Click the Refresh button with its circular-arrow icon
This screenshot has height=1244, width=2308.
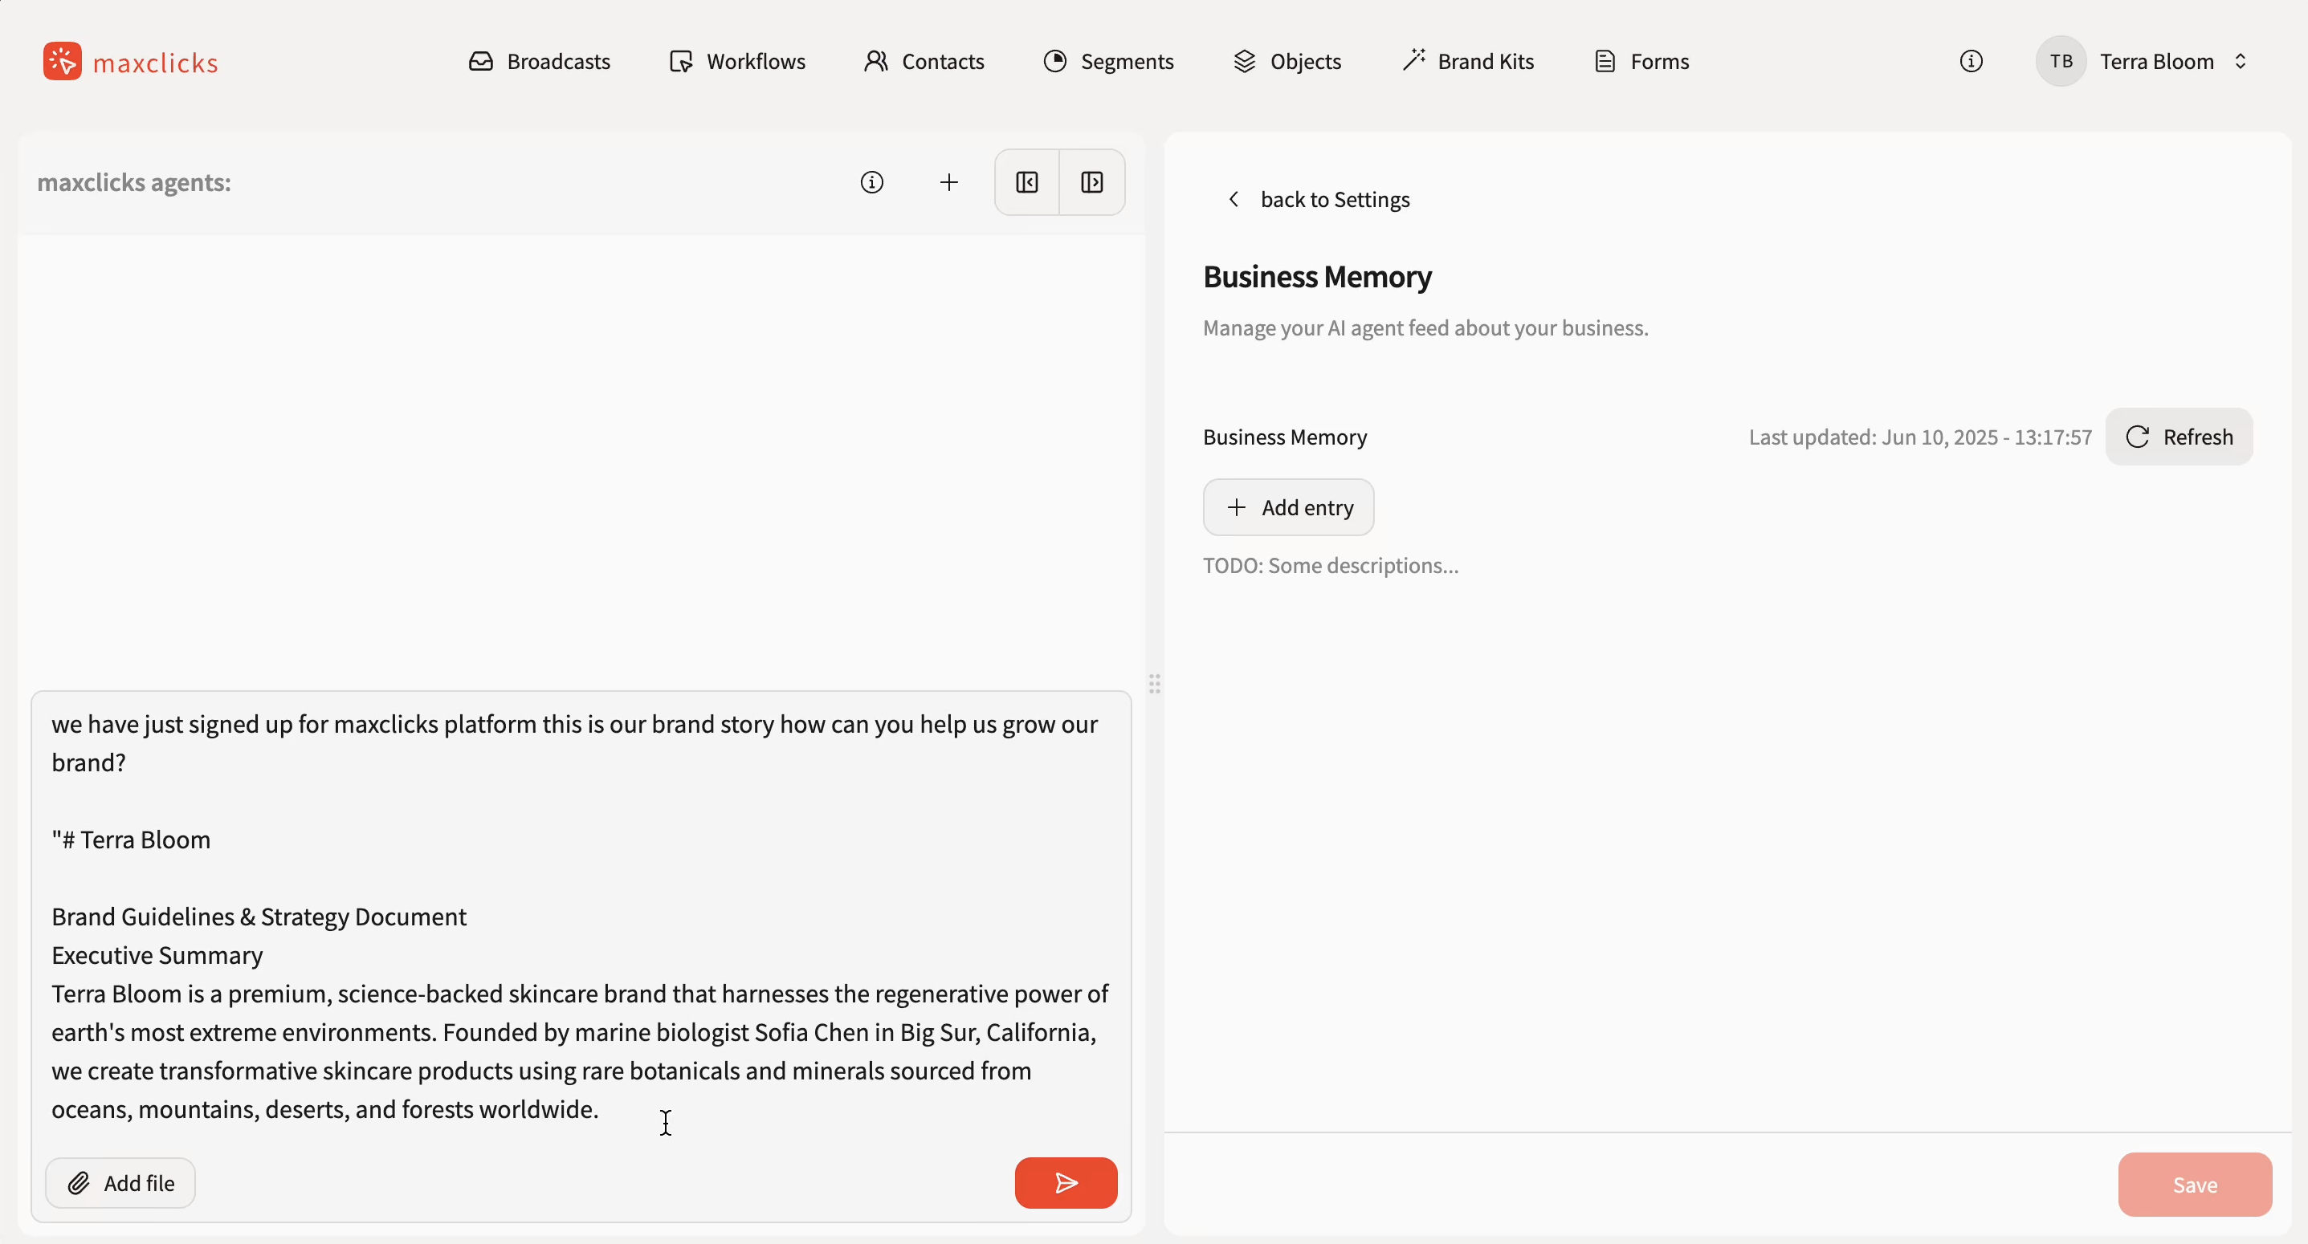(x=2178, y=437)
